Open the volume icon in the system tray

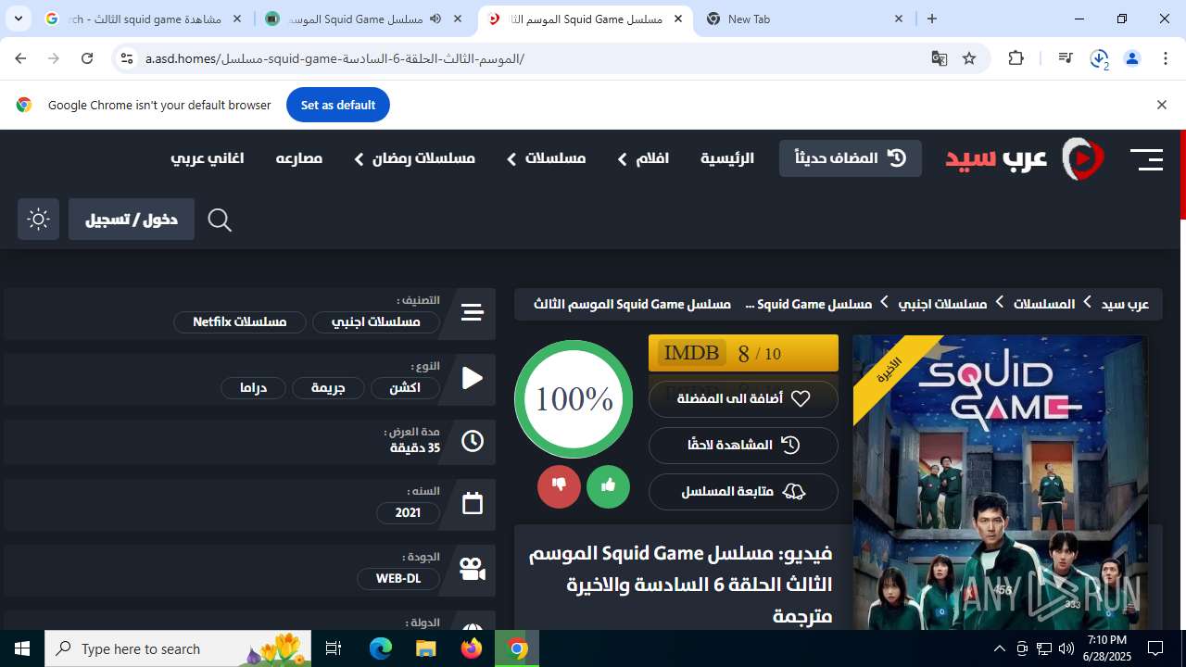[1066, 648]
